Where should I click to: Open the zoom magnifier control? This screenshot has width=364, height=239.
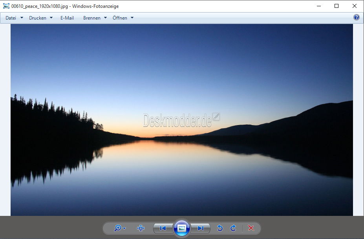[x=118, y=228]
